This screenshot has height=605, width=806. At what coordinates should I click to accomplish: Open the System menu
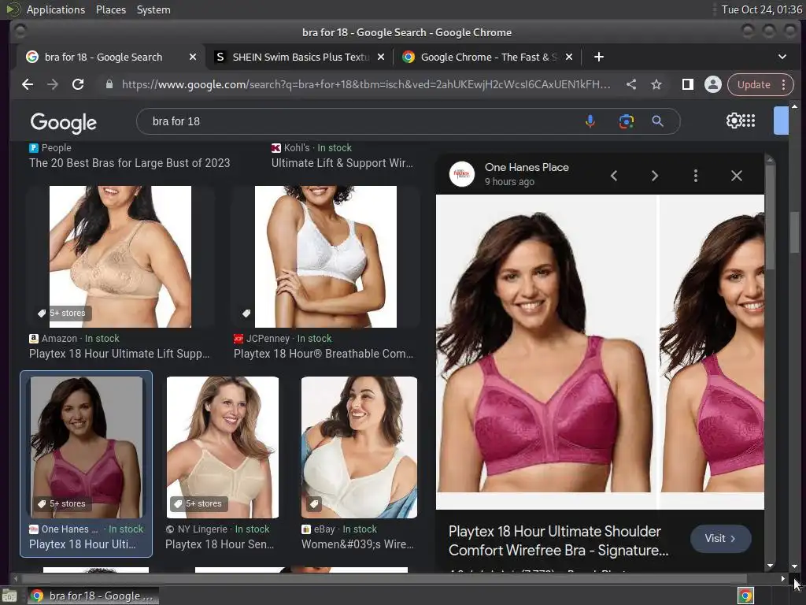[153, 9]
